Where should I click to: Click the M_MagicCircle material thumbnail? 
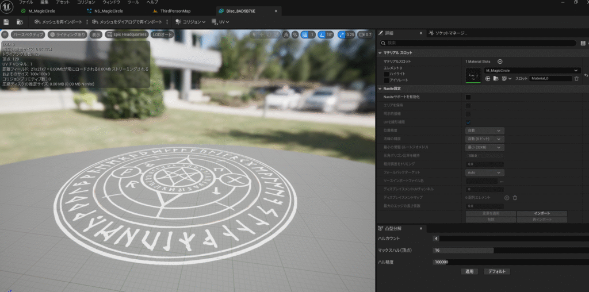pos(473,75)
